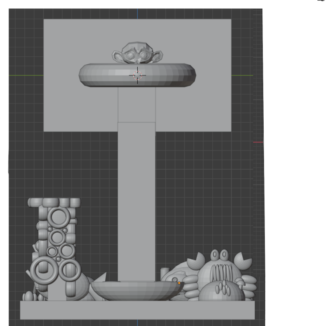Click the 3D cursor on the torus
This screenshot has height=326, width=326.
pyautogui.click(x=137, y=75)
